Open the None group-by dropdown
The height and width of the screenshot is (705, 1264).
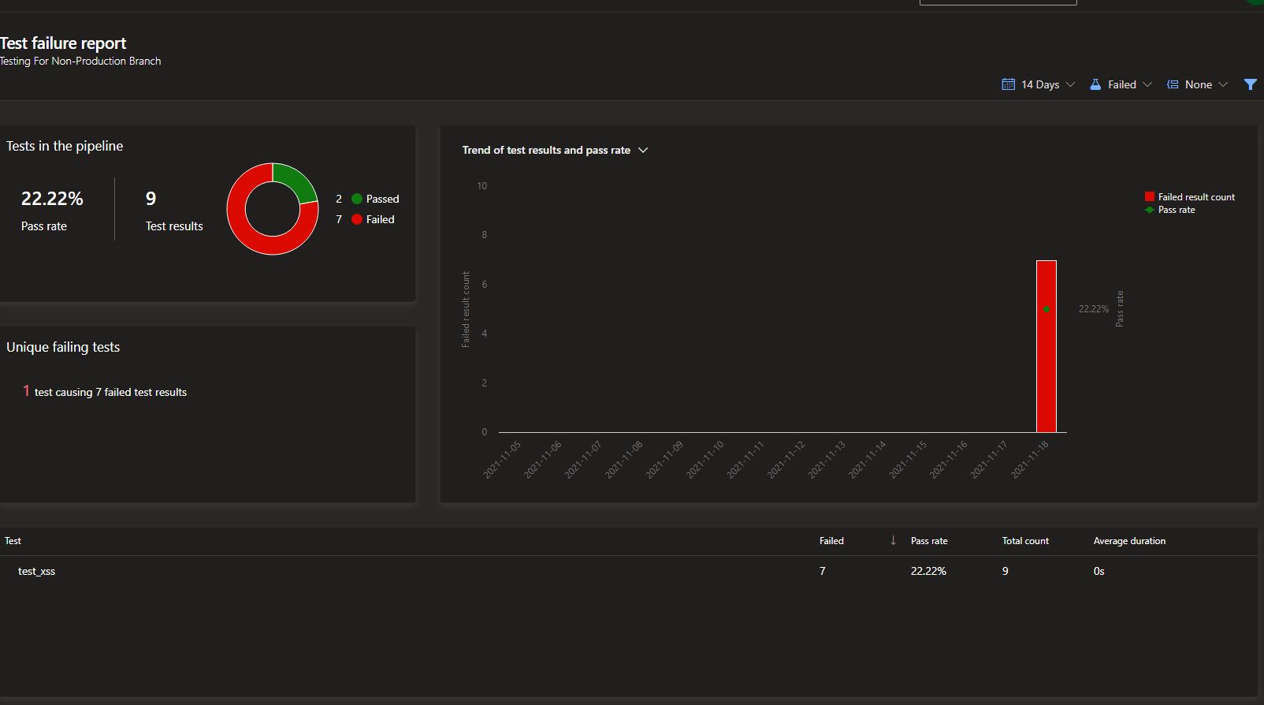[x=1197, y=84]
